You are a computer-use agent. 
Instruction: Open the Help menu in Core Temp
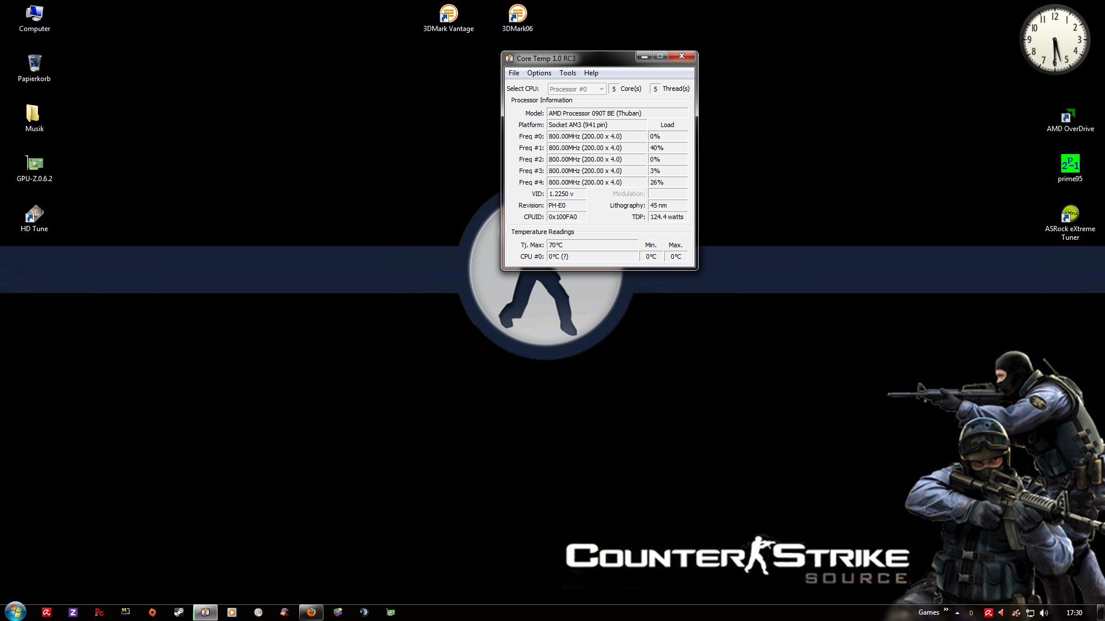[x=591, y=73]
